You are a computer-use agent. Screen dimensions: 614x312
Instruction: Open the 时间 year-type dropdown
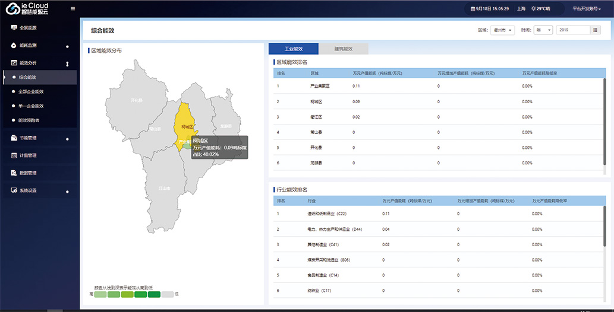pyautogui.click(x=543, y=30)
